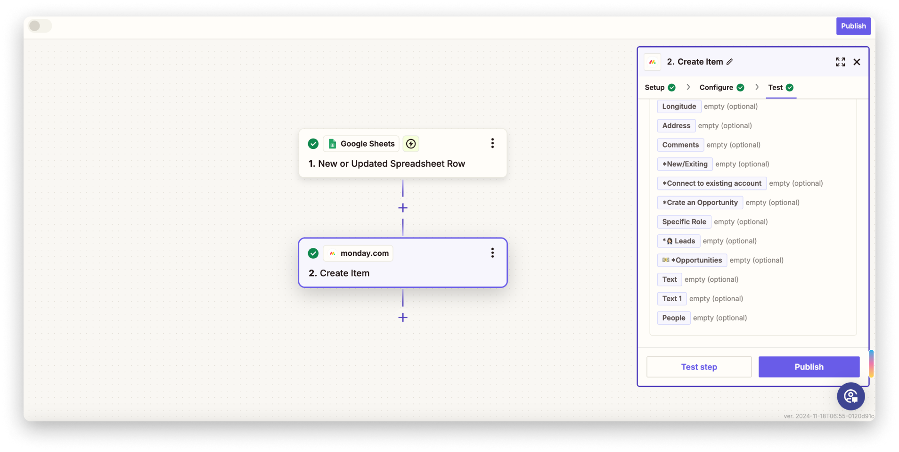The image size is (899, 452).
Task: Click the Longitude field label
Action: [679, 107]
